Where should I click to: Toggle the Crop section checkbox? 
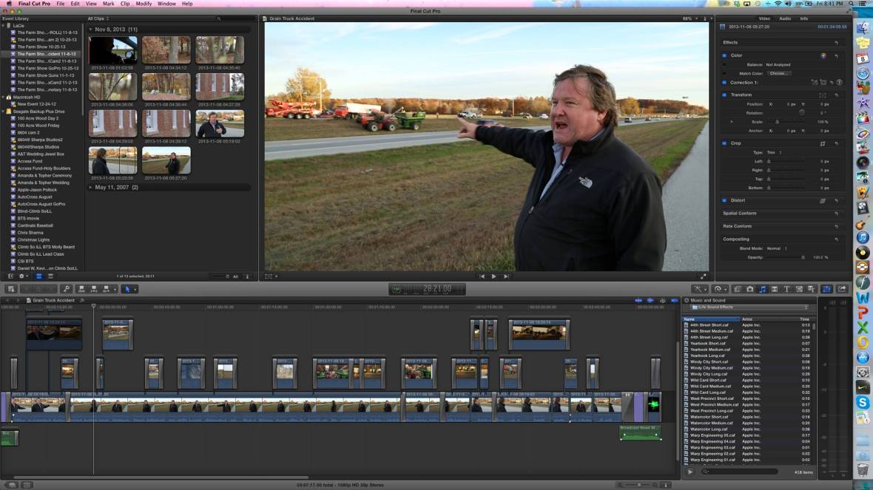coord(724,143)
